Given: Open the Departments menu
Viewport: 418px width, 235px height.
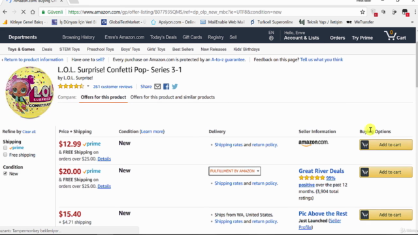Looking at the screenshot, I should [x=23, y=37].
